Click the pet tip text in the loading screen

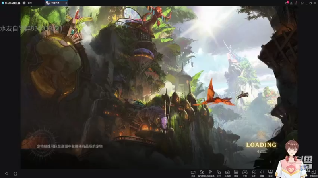pyautogui.click(x=70, y=146)
